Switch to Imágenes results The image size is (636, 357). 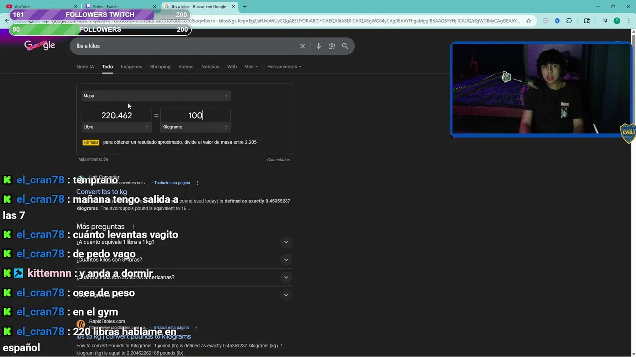click(131, 67)
